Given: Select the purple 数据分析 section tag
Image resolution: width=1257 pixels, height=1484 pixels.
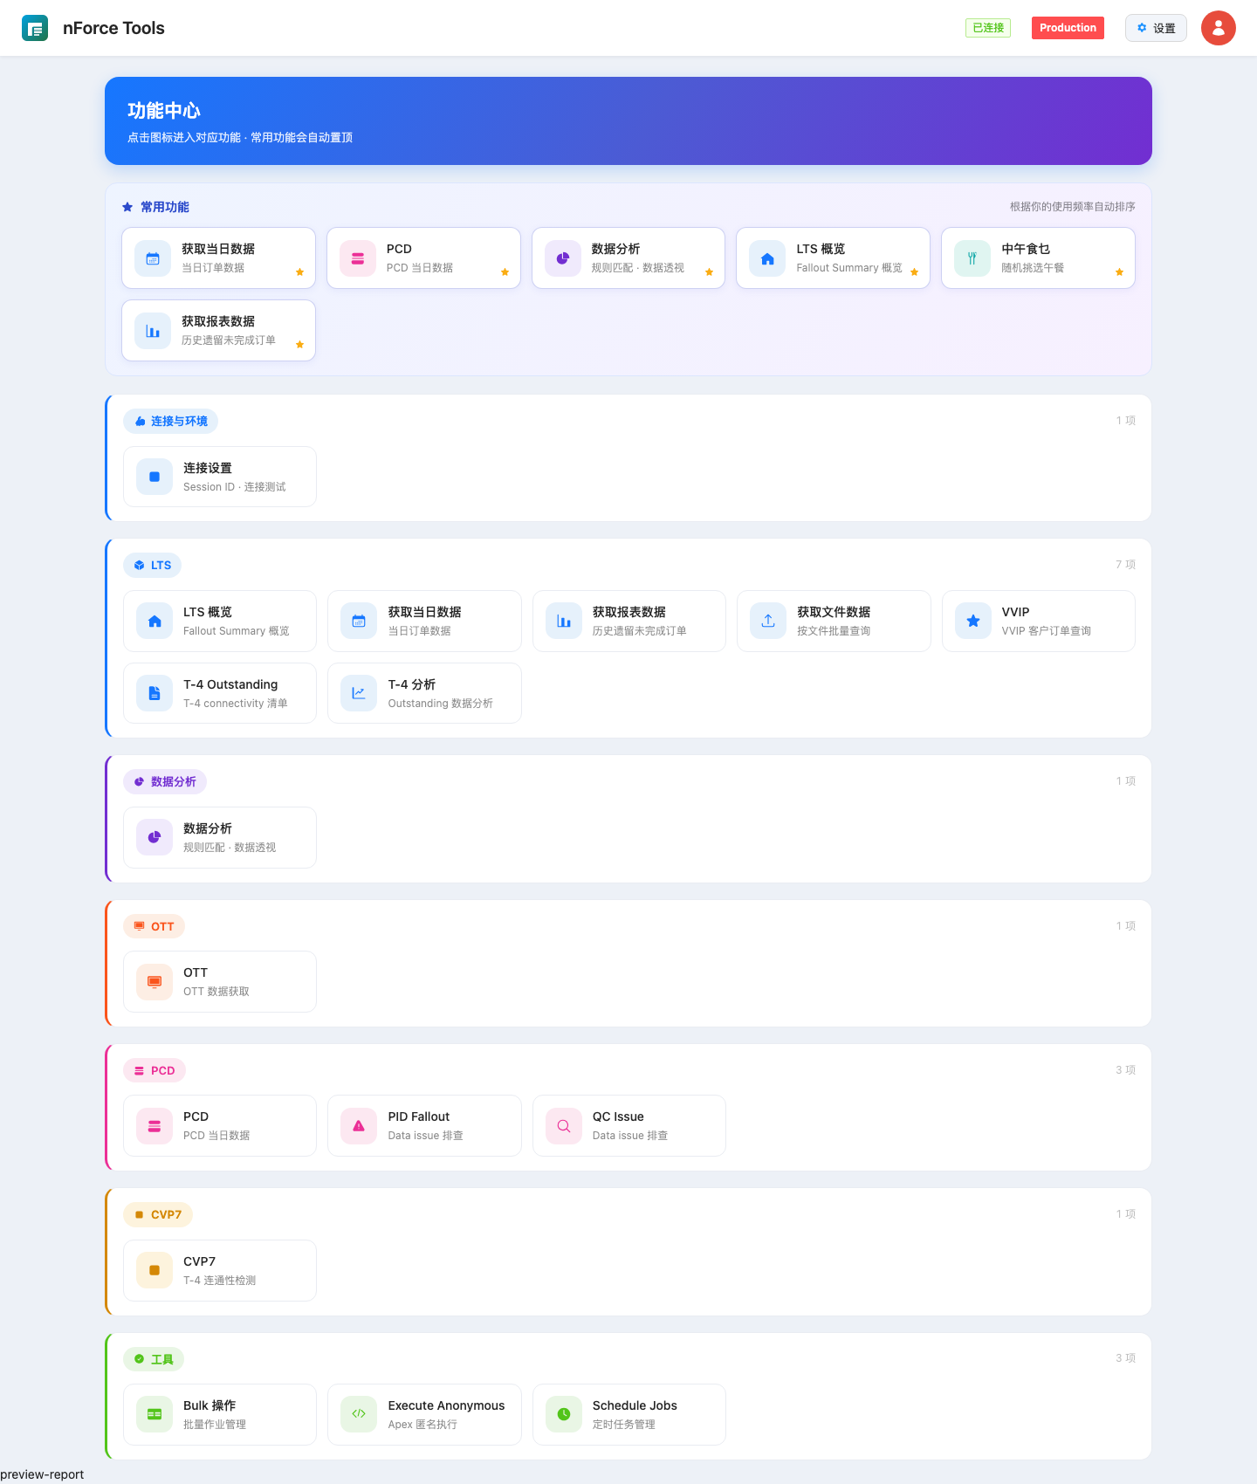Looking at the screenshot, I should pyautogui.click(x=165, y=781).
